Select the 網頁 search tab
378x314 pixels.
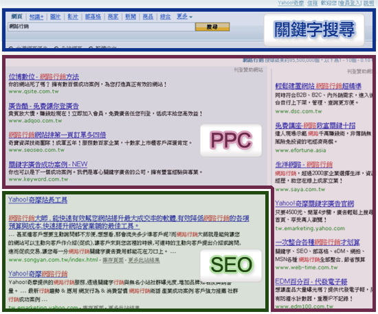16,16
